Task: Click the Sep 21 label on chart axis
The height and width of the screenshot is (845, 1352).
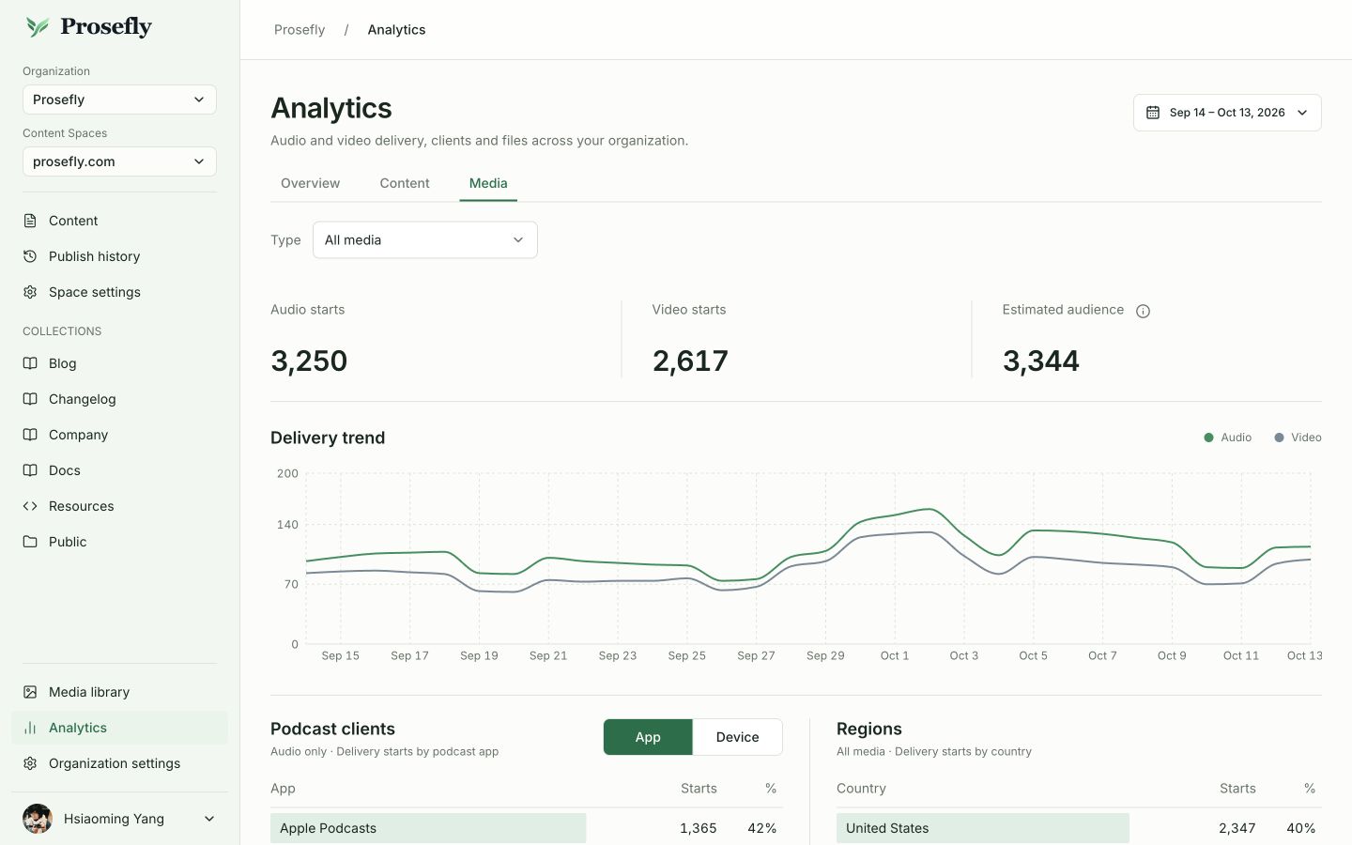Action: pyautogui.click(x=548, y=655)
